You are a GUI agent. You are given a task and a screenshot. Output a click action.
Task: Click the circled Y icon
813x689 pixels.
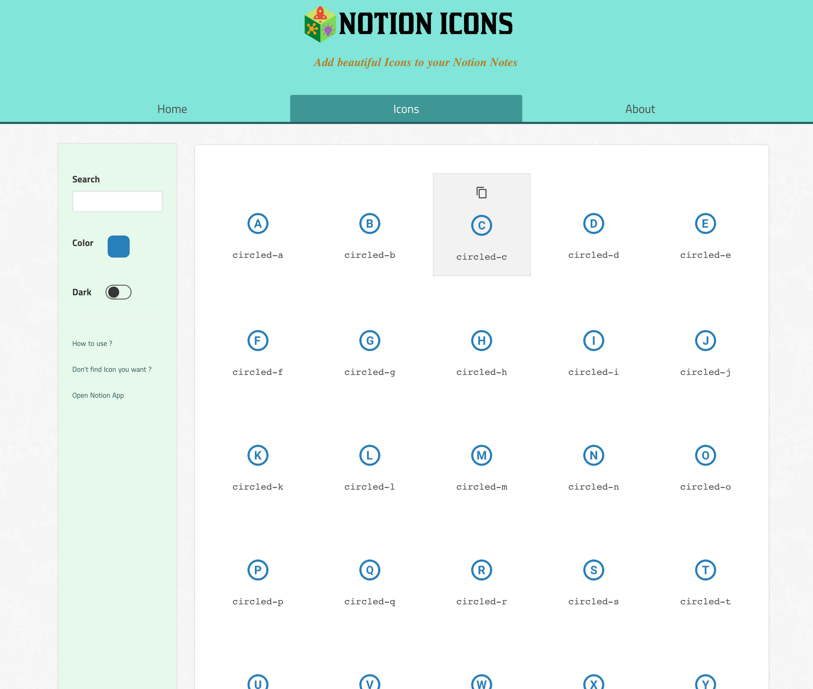tap(705, 682)
